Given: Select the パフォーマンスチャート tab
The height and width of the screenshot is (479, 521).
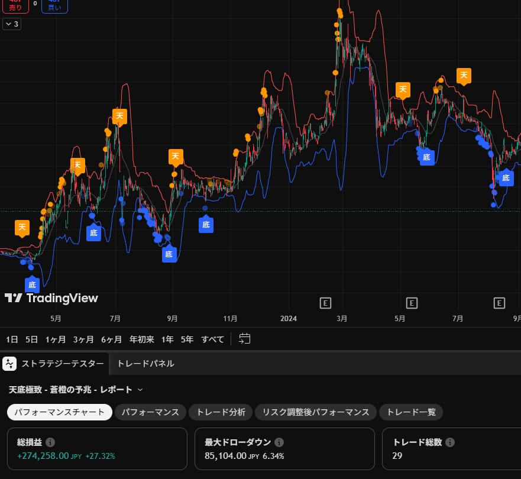Looking at the screenshot, I should pos(60,412).
